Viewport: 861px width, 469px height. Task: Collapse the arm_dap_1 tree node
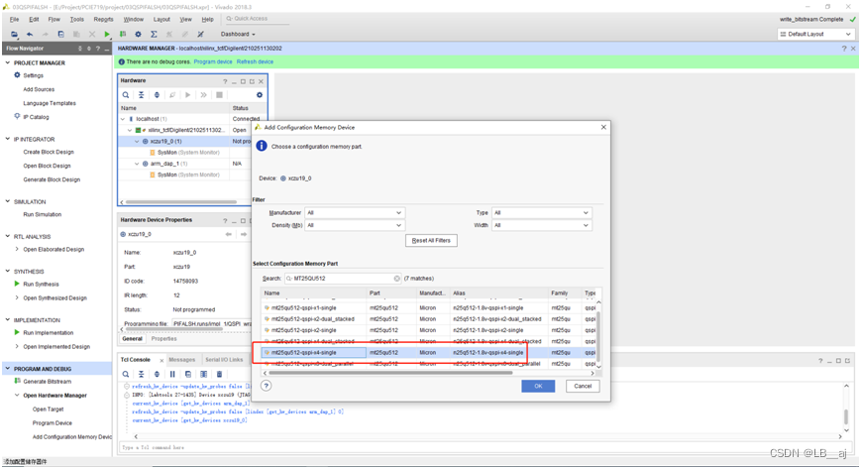138,164
